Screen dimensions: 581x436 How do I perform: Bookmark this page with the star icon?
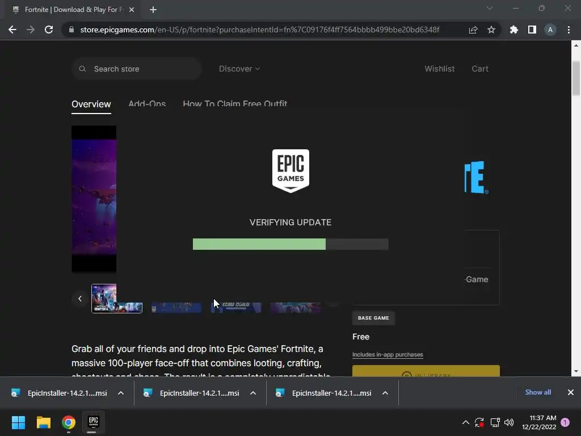[491, 30]
